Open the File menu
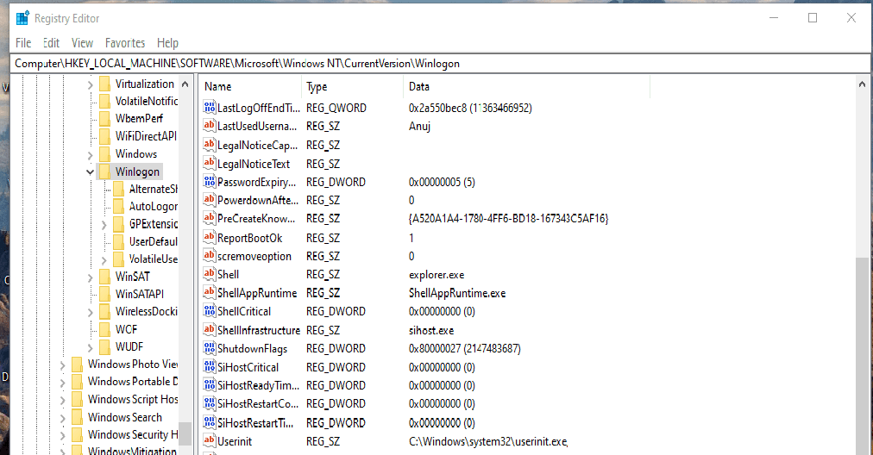 click(23, 43)
